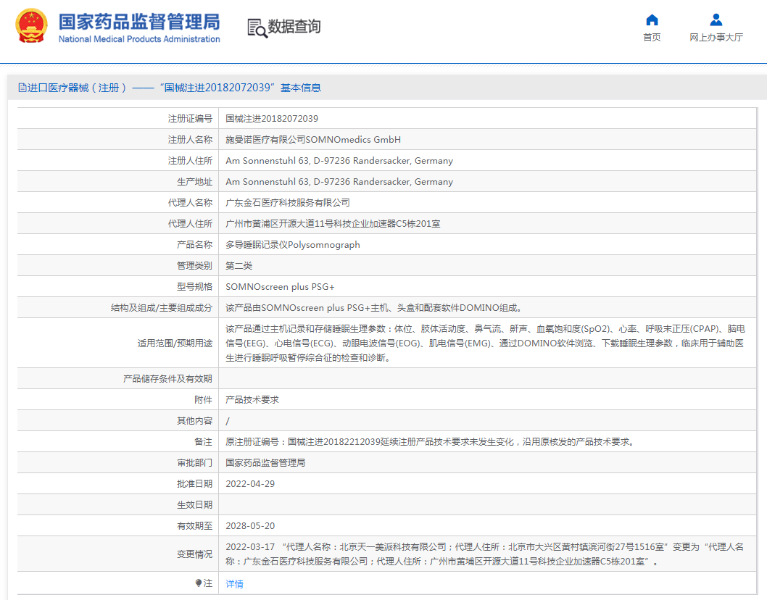Click the document icon before 进口医疗器械
Image resolution: width=767 pixels, height=600 pixels.
tap(22, 88)
